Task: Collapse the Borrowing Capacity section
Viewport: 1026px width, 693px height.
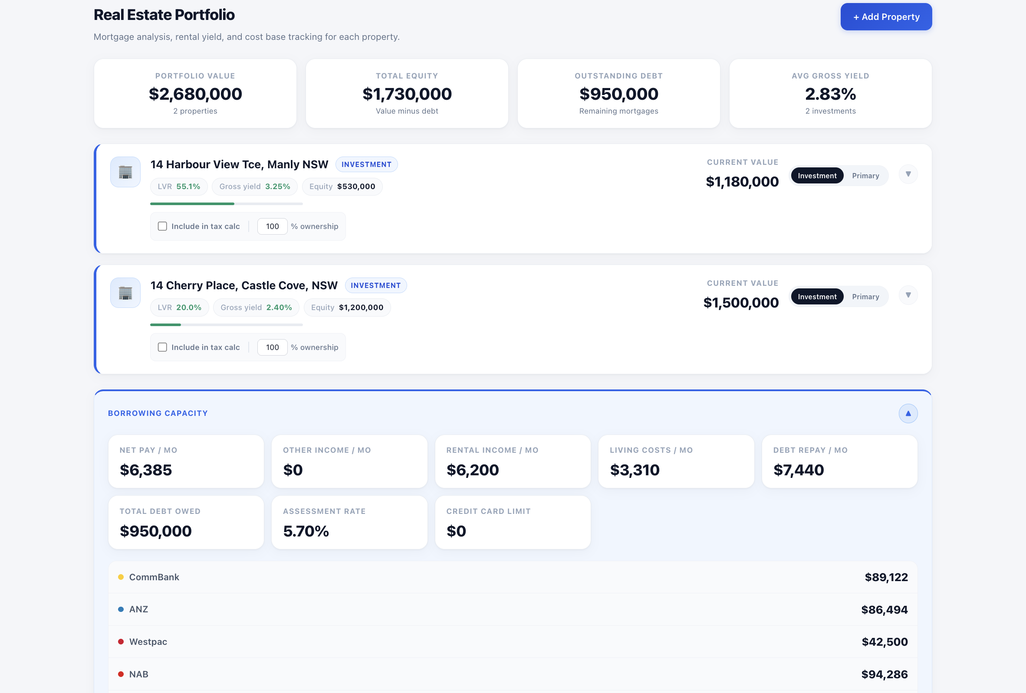Action: [x=908, y=413]
